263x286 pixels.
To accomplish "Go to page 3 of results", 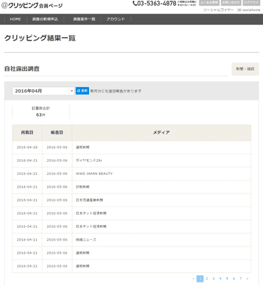I will [214, 278].
